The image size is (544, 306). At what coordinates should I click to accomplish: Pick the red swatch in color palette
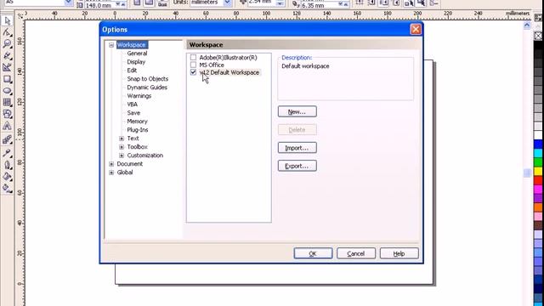pos(538,180)
